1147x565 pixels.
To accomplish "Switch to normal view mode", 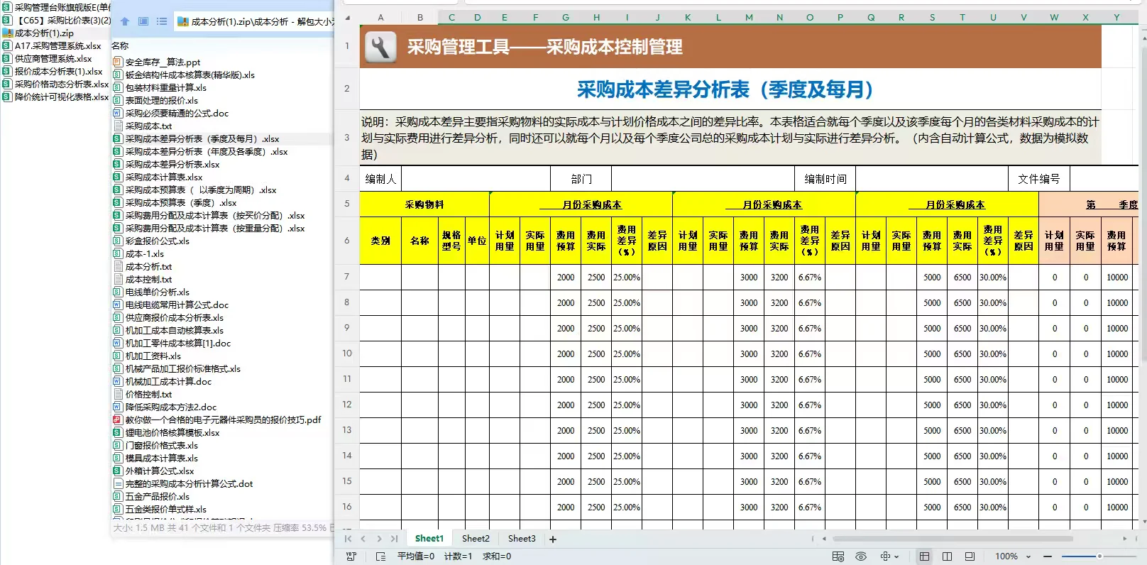I will tap(924, 556).
